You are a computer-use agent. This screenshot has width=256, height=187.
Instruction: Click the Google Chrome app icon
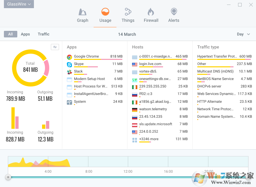tap(69, 57)
